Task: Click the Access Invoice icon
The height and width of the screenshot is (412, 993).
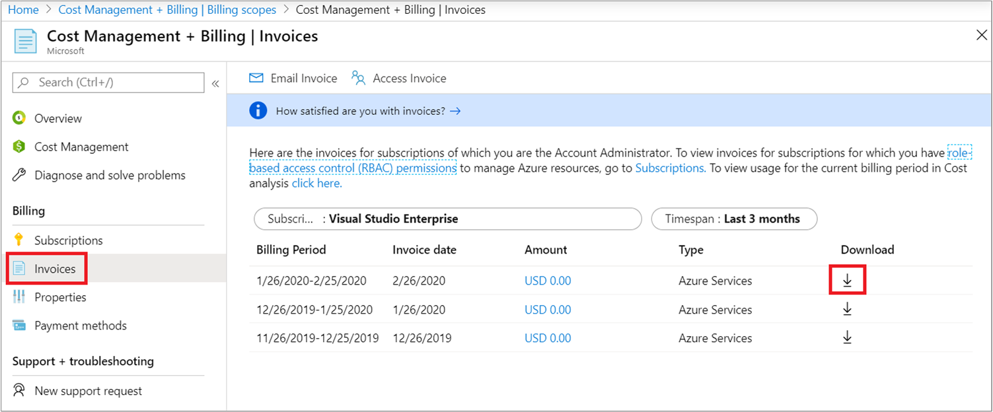Action: 358,78
